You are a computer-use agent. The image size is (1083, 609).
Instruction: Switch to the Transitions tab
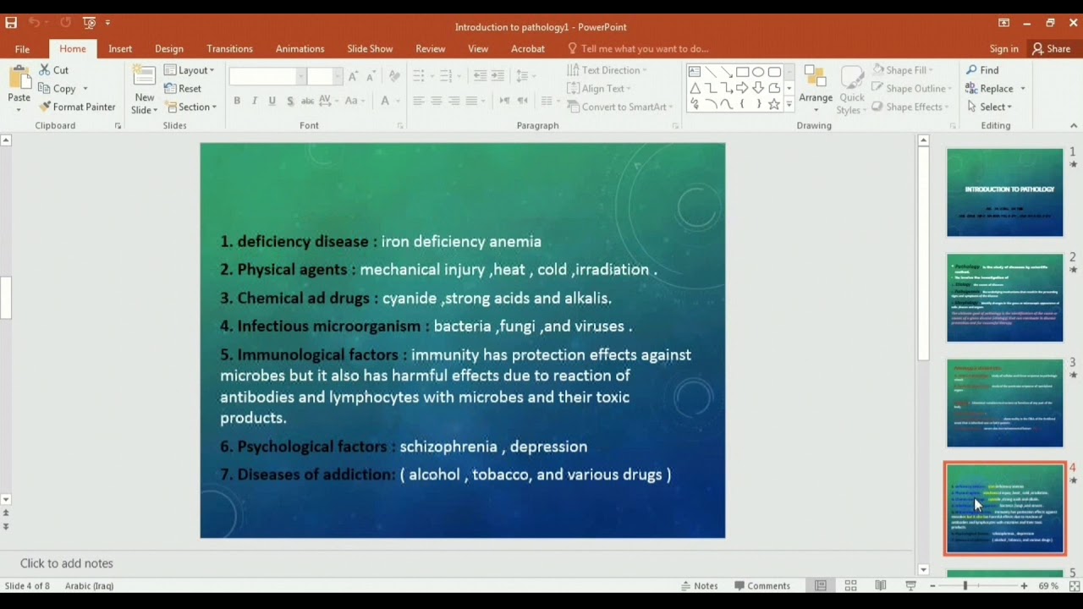tap(230, 49)
